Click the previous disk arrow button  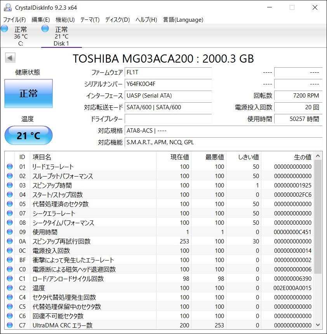coord(10,58)
